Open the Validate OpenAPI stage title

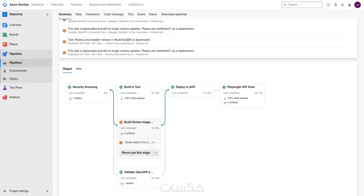point(139,172)
